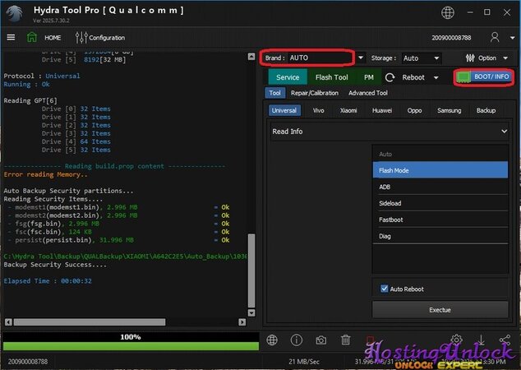Toggle the Auto Reboot checkbox
Screen dimensions: 521x370
point(385,289)
